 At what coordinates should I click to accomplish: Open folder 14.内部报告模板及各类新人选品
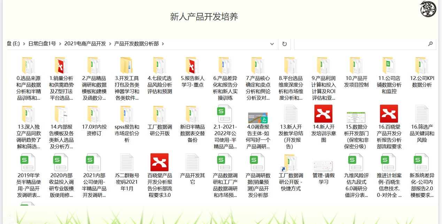(x=61, y=127)
